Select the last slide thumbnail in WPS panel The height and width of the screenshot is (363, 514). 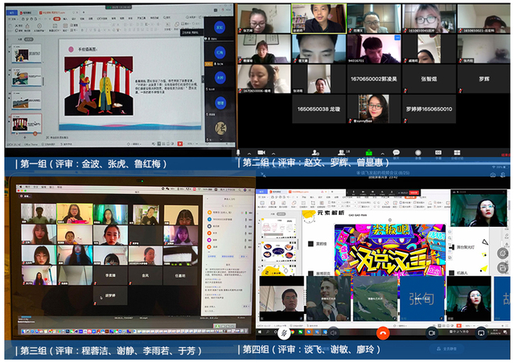pyautogui.click(x=25, y=123)
